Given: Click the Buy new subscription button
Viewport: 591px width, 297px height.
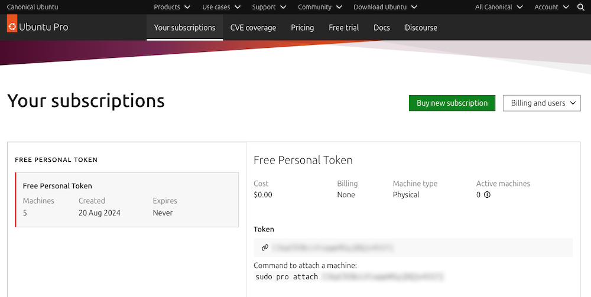Looking at the screenshot, I should 452,103.
